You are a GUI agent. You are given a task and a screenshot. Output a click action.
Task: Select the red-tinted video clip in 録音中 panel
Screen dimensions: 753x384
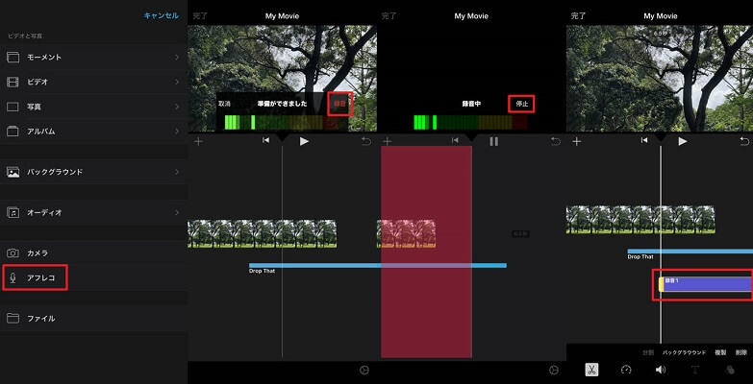[406, 234]
